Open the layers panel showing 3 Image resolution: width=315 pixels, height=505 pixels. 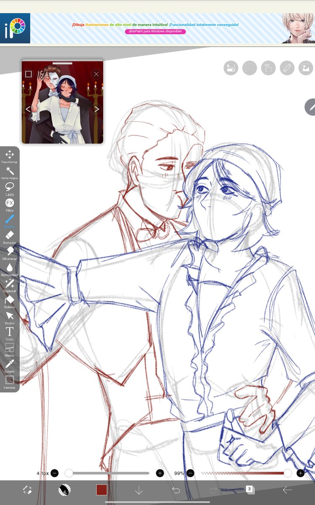(250, 489)
